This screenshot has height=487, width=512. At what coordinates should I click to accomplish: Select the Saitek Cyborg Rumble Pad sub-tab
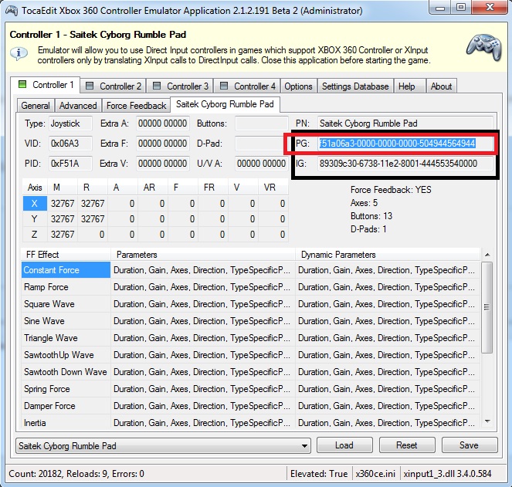click(x=225, y=104)
